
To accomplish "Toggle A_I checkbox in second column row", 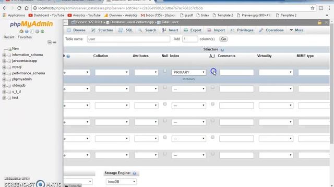I will coord(212,87).
